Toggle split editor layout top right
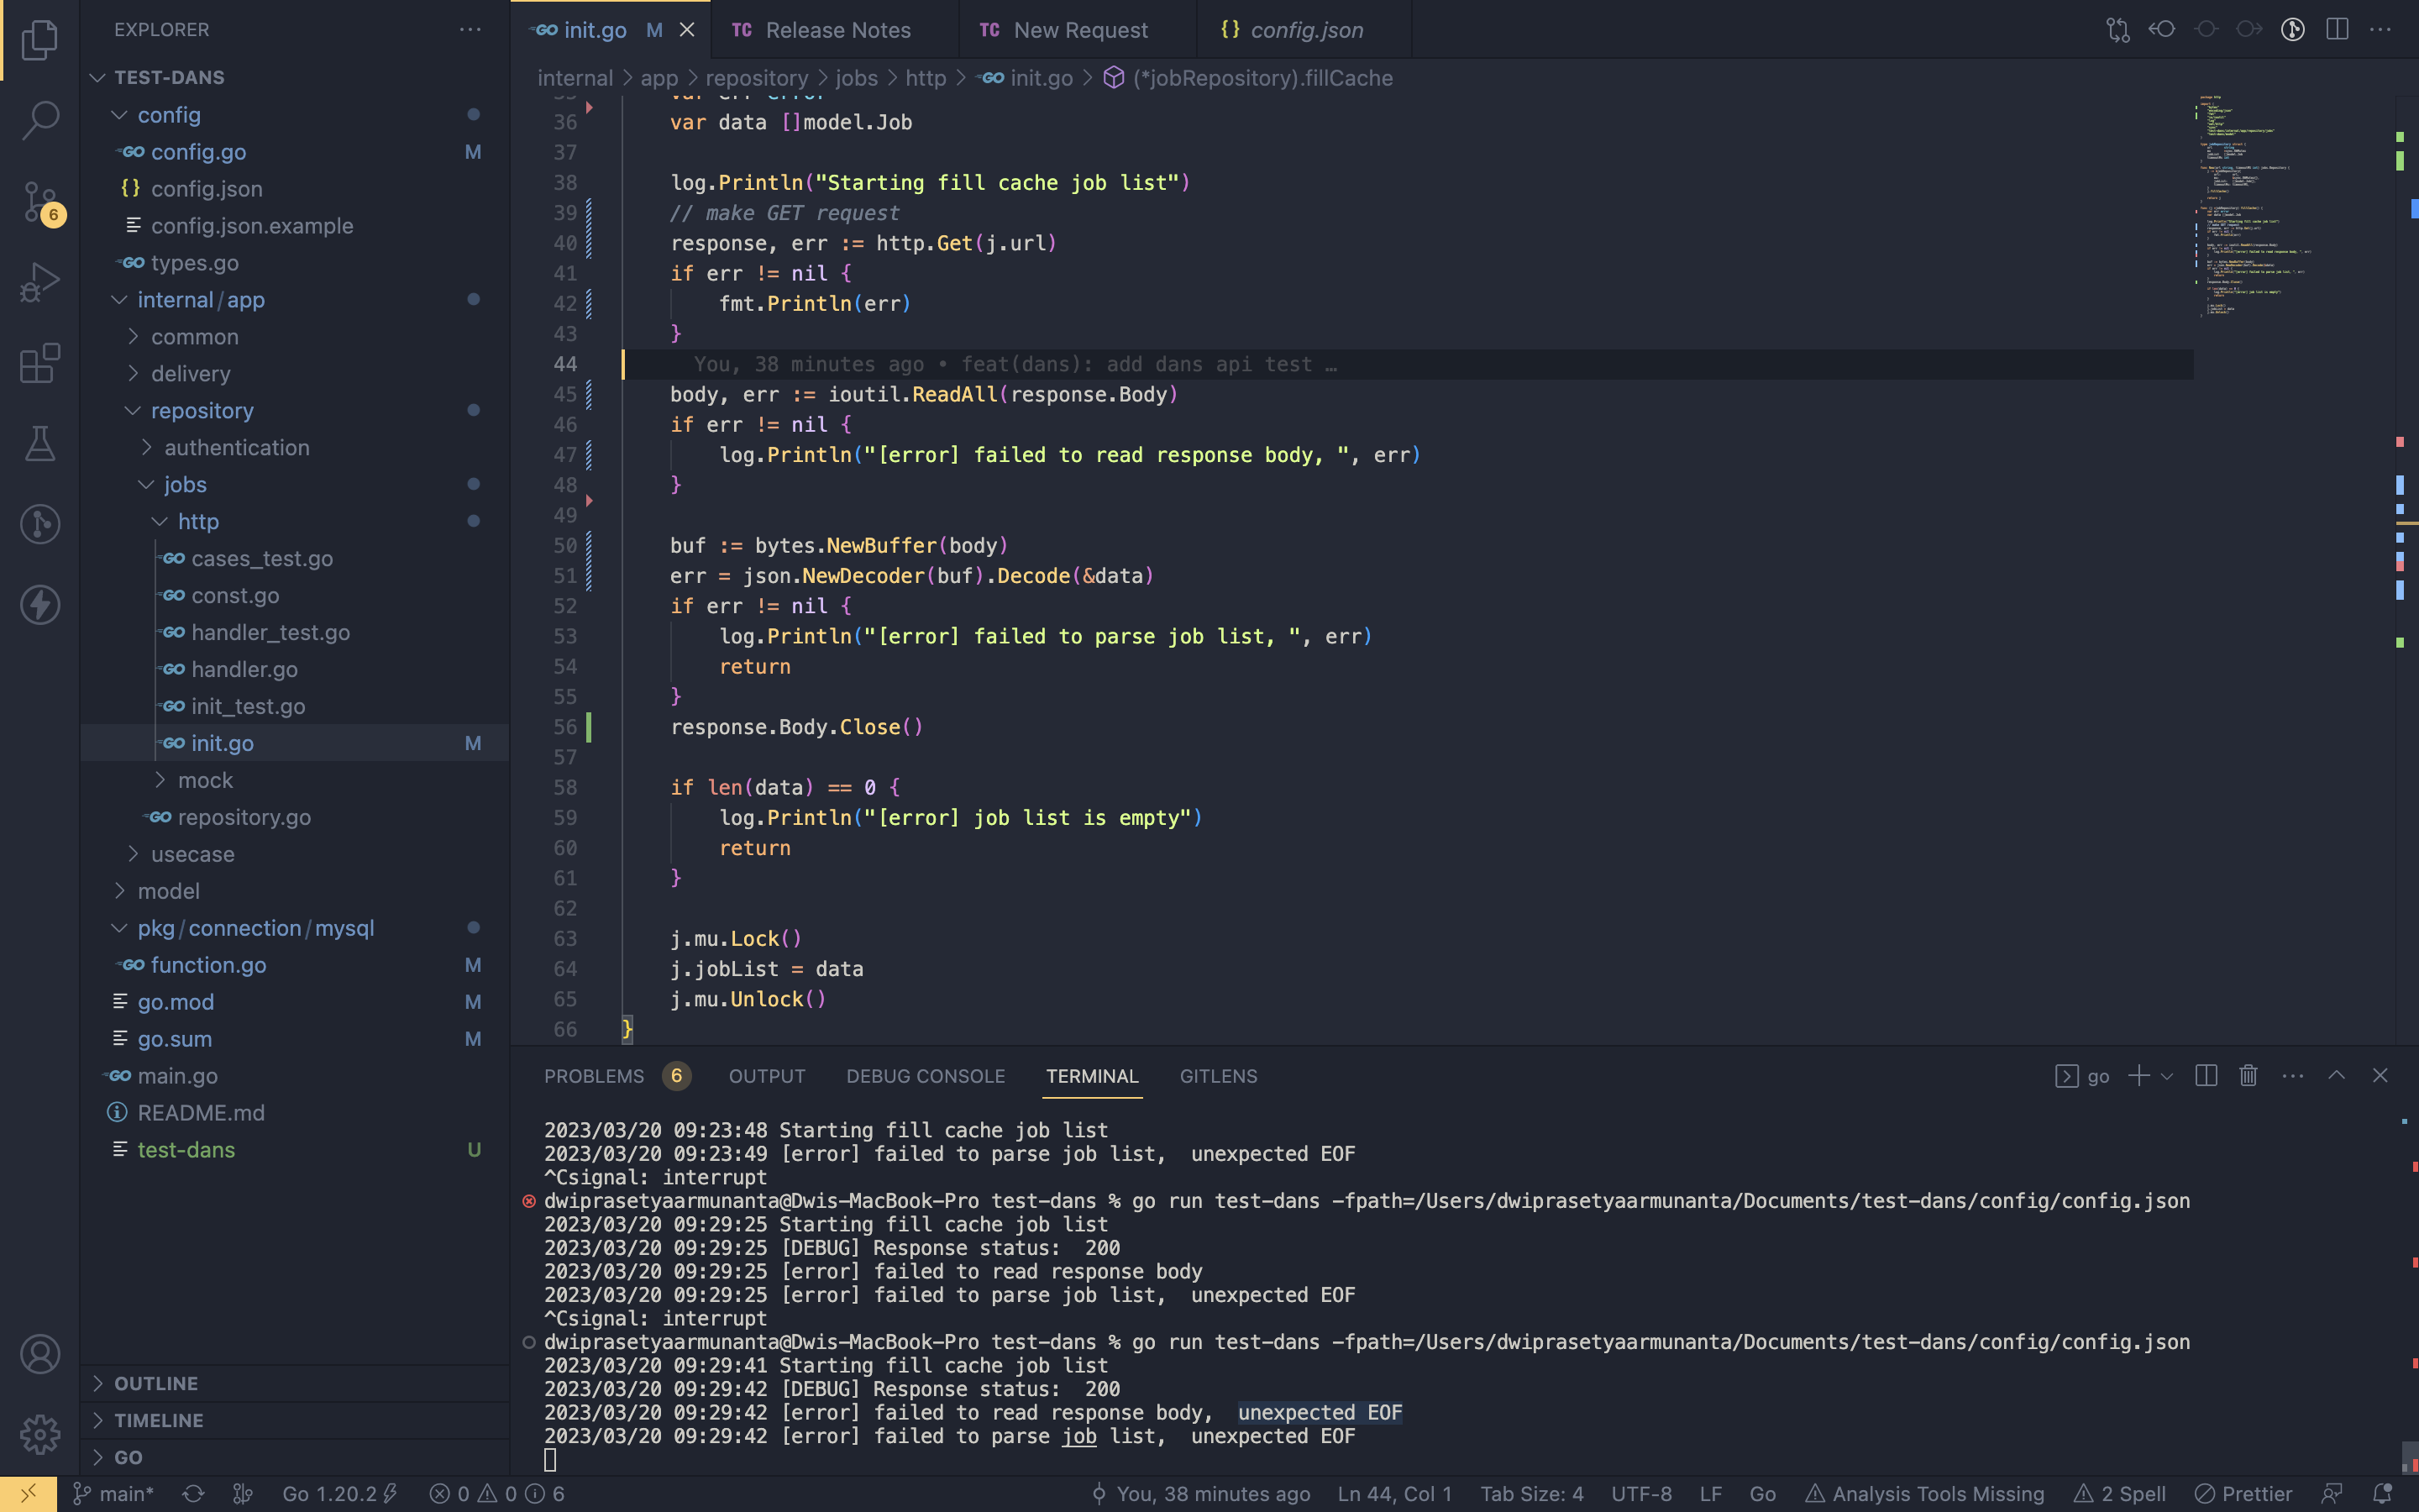2419x1512 pixels. 2338,29
